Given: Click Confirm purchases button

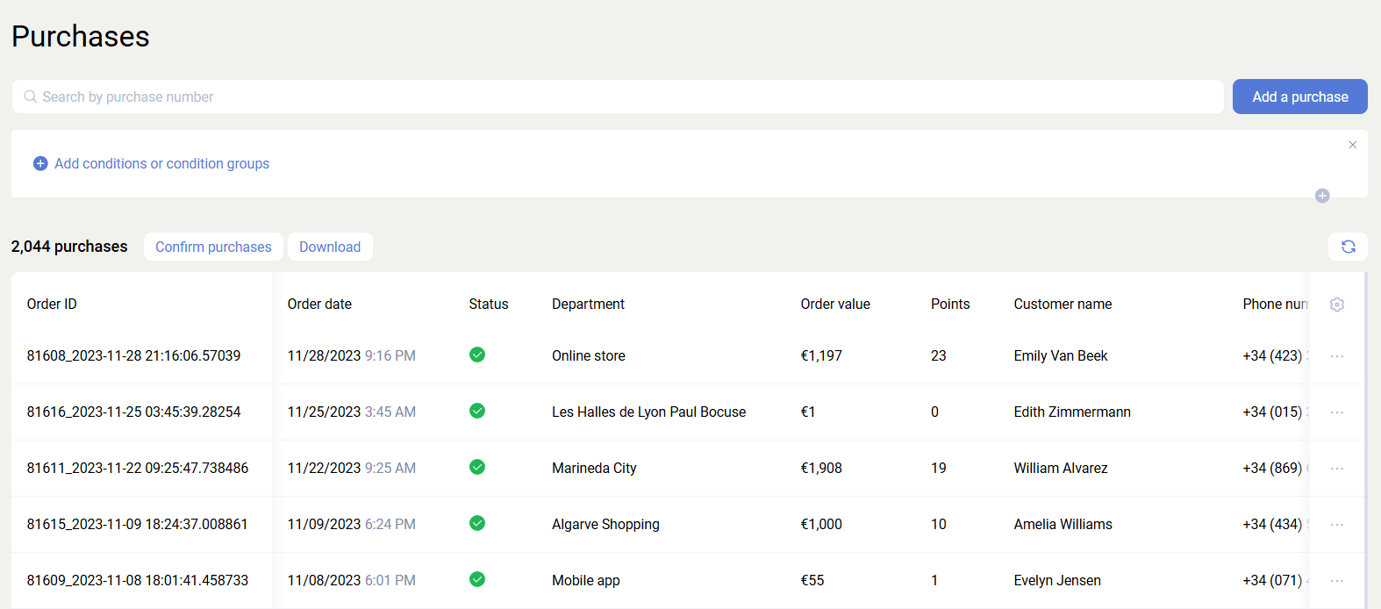Looking at the screenshot, I should 213,247.
